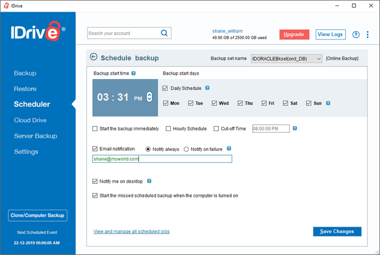Viewport: 380px width, 255px height.
Task: Open the Backup set name dropdown
Action: pyautogui.click(x=287, y=59)
